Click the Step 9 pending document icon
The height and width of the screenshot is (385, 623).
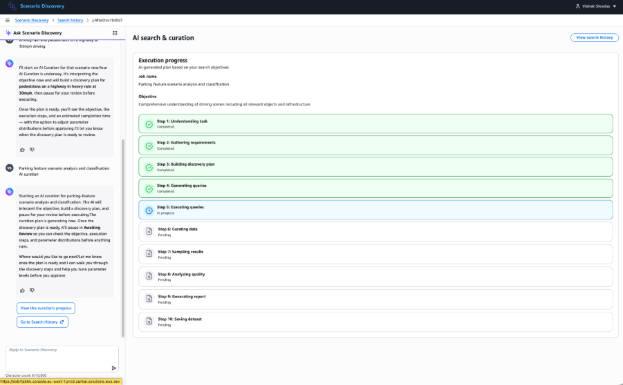point(149,299)
